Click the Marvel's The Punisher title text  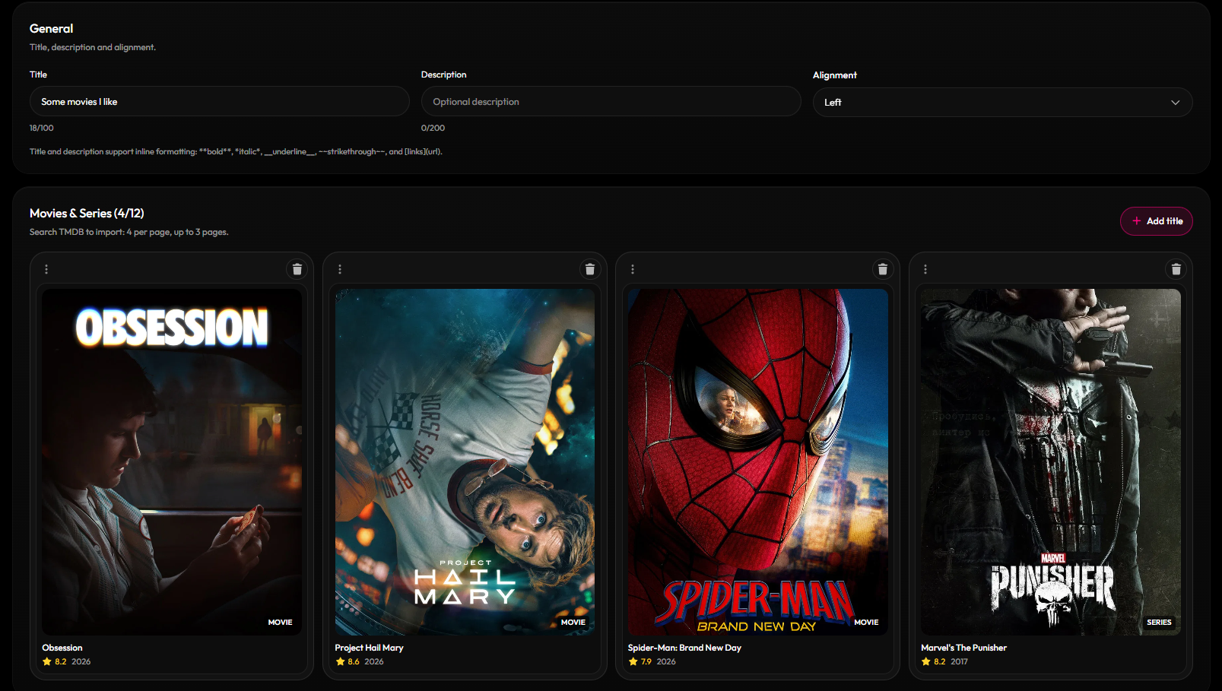coord(963,648)
